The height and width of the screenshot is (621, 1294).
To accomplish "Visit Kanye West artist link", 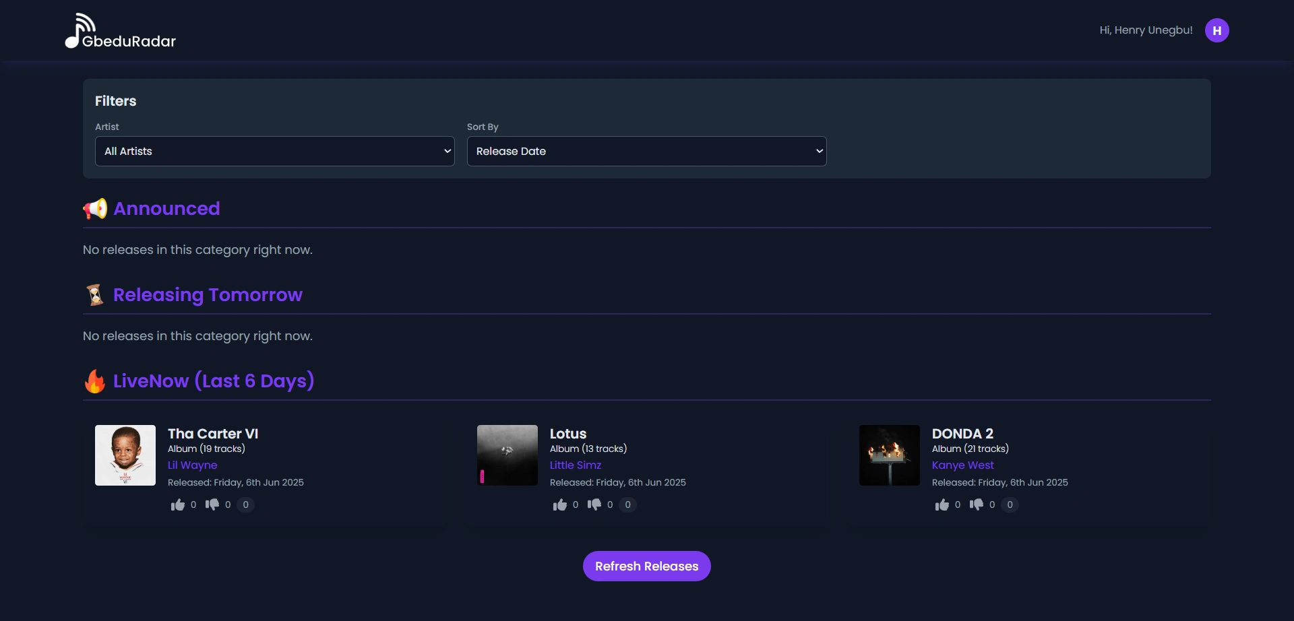I will [x=963, y=465].
